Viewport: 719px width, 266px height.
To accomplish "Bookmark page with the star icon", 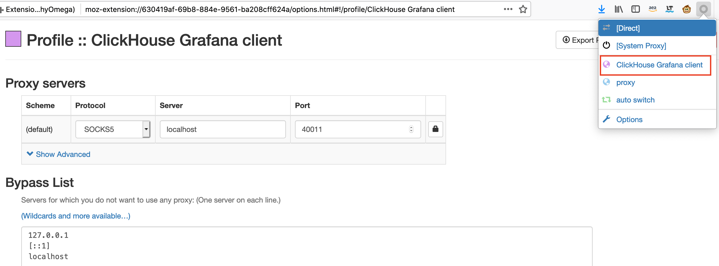I will [x=523, y=9].
